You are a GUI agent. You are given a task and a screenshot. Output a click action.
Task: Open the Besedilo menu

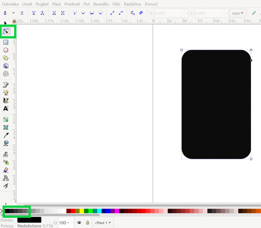(101, 4)
